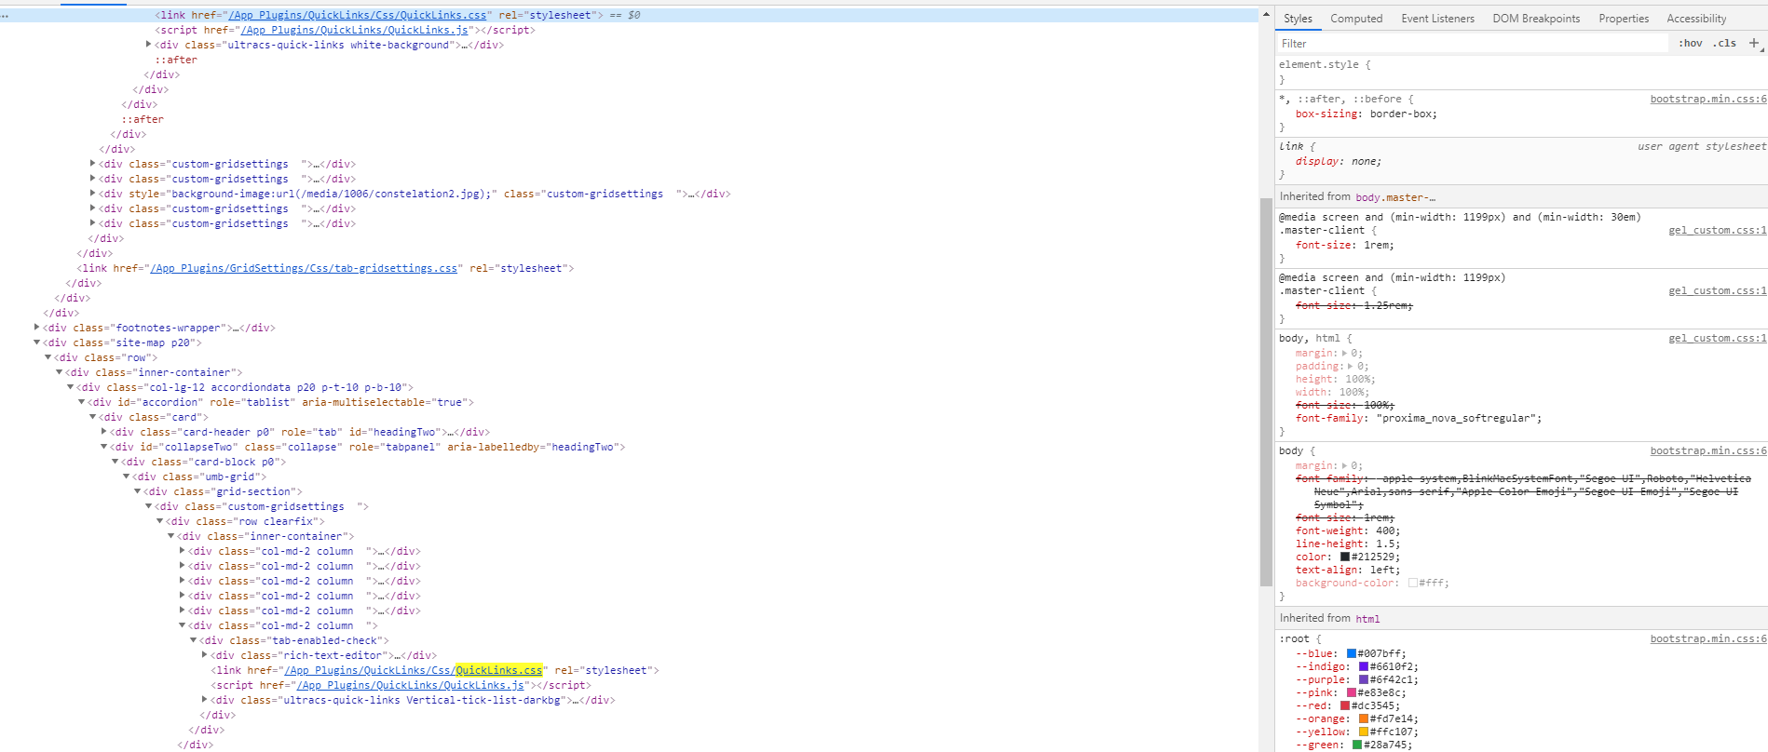1768x752 pixels.
Task: Open the DOM Breakpoints tab
Action: pos(1536,19)
